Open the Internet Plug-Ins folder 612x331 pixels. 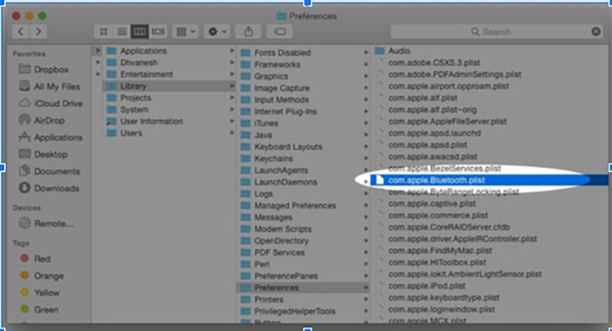[x=279, y=112]
